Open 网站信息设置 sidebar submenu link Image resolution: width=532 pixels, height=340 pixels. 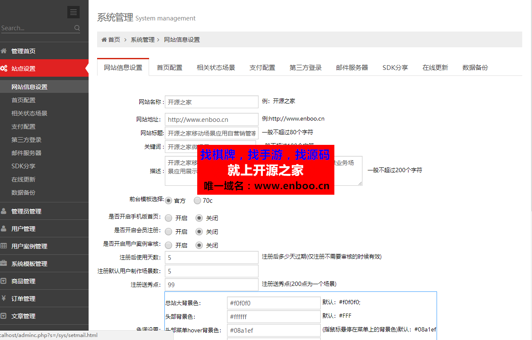click(44, 86)
